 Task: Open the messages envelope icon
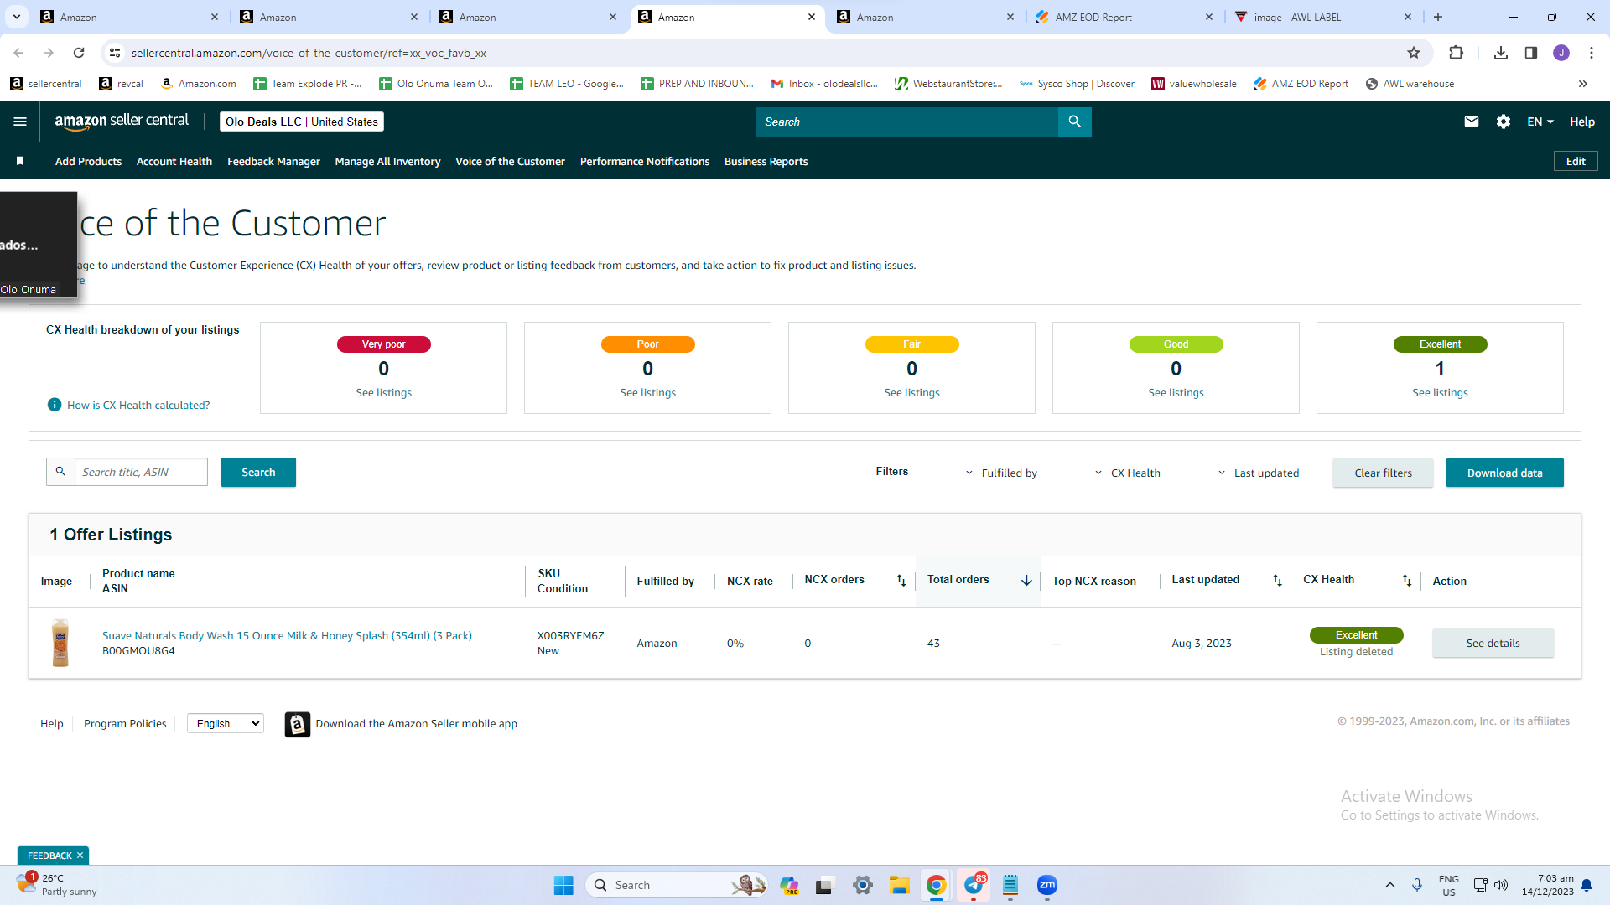point(1471,122)
